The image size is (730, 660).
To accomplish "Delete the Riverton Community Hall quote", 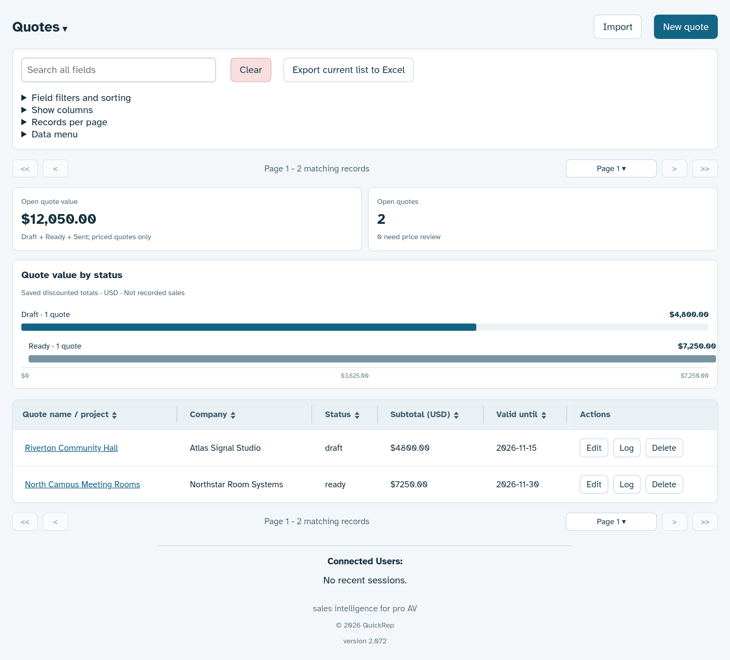I will 664,448.
